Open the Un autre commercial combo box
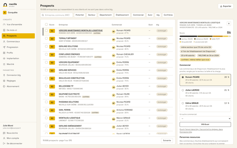This screenshot has height=148, width=237. tap(205, 118)
